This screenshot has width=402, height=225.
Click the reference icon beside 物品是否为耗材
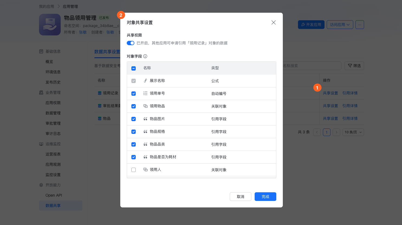pos(145,157)
